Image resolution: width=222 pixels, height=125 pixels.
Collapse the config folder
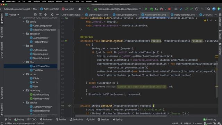pos(24,22)
